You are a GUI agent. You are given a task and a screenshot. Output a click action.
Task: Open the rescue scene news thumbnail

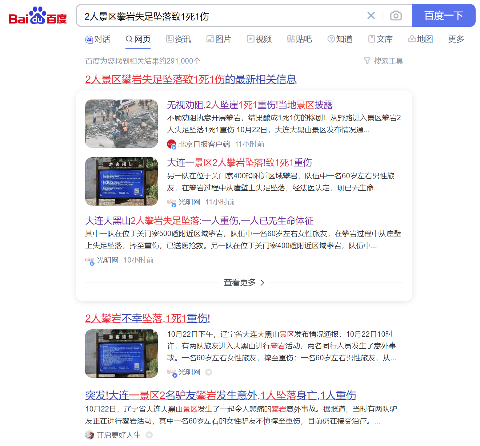coord(121,123)
